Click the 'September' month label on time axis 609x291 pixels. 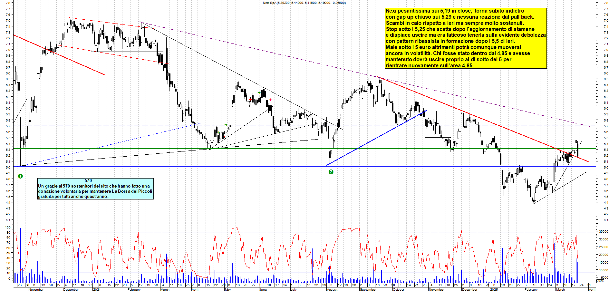(x=368, y=289)
